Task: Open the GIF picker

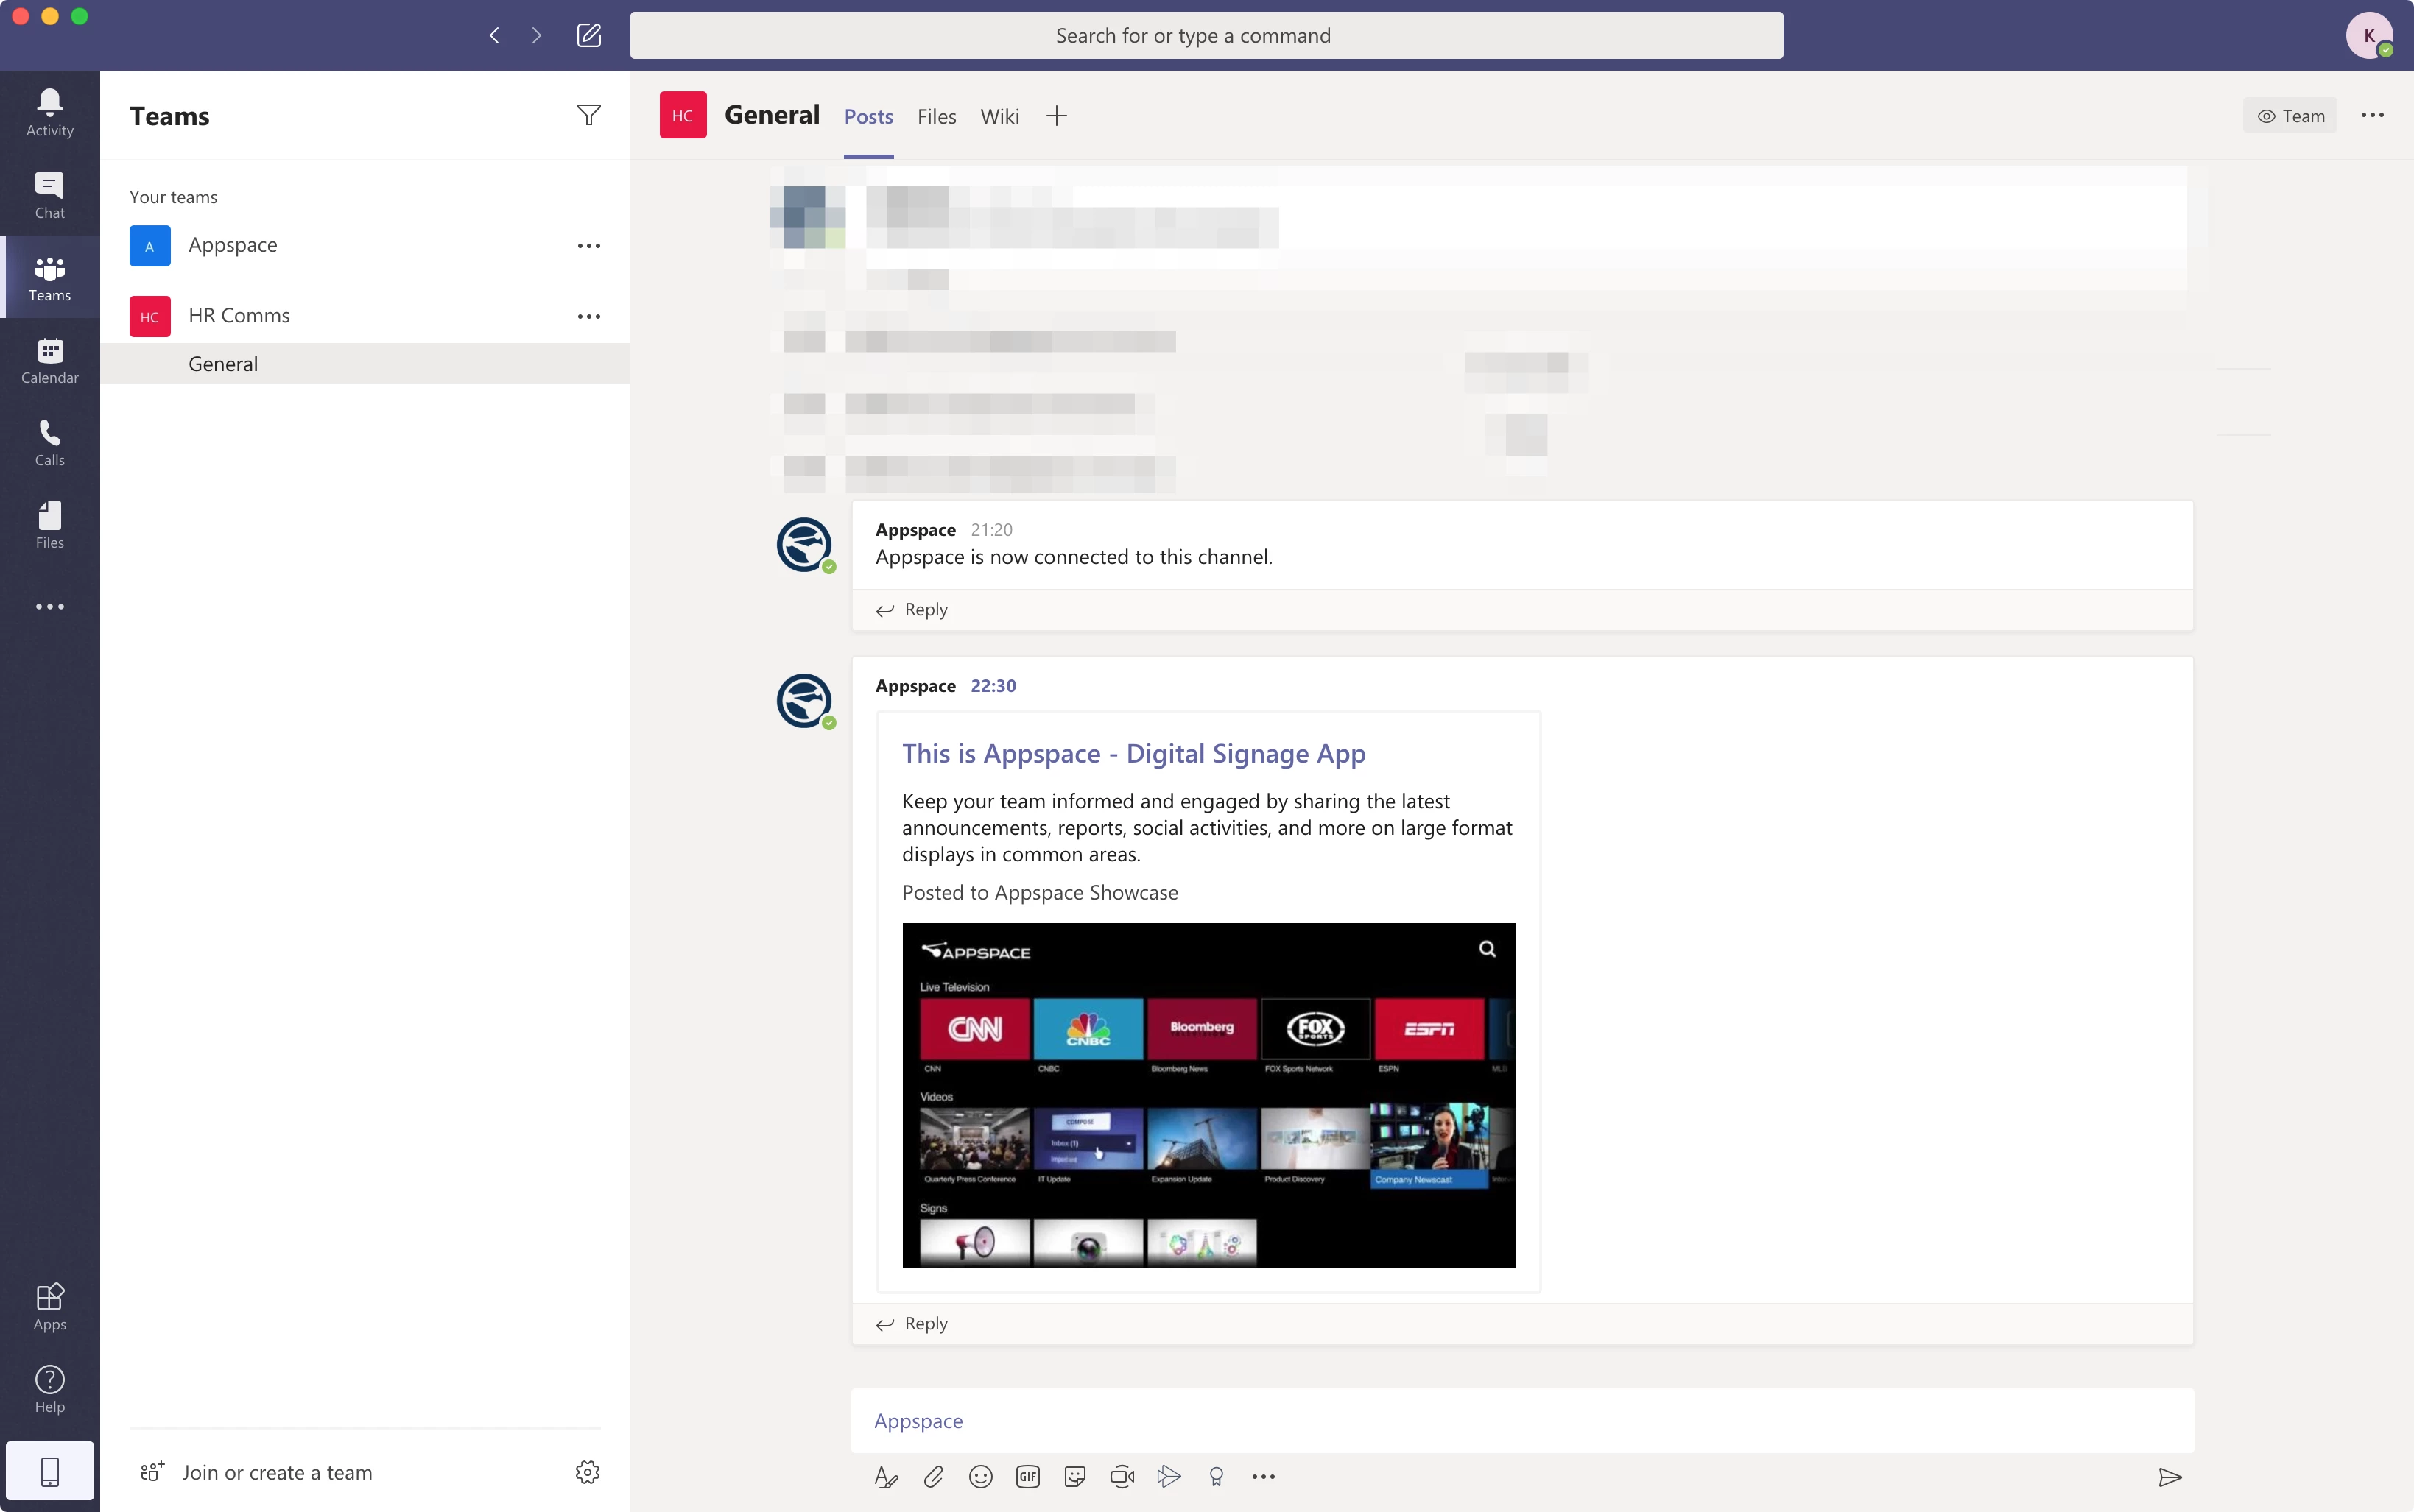Action: pos(1027,1476)
